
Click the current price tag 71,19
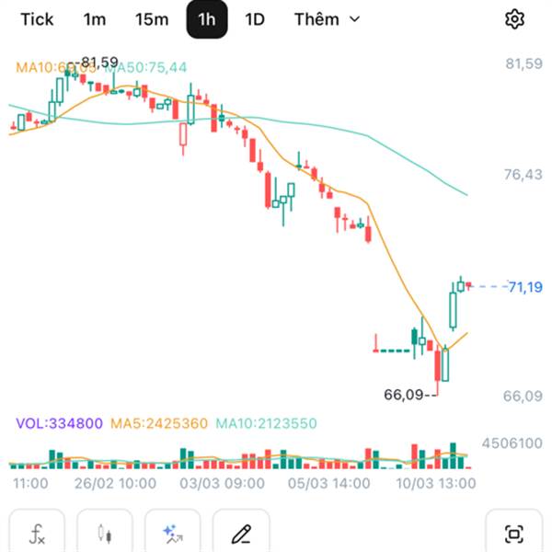(x=524, y=288)
